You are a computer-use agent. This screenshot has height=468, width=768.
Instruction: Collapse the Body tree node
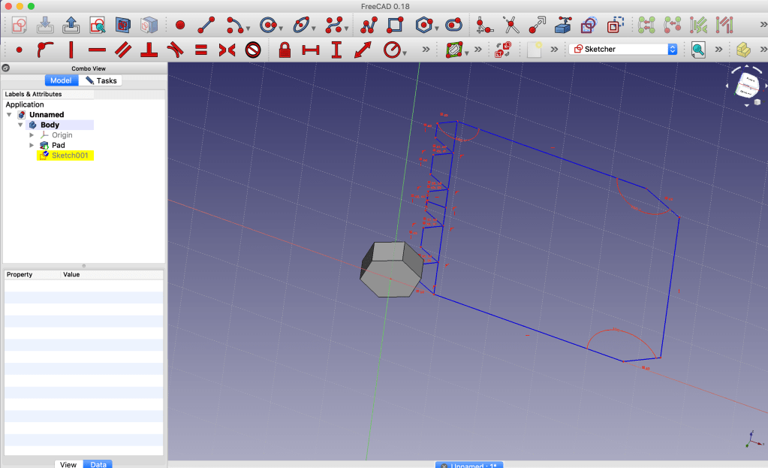click(21, 125)
